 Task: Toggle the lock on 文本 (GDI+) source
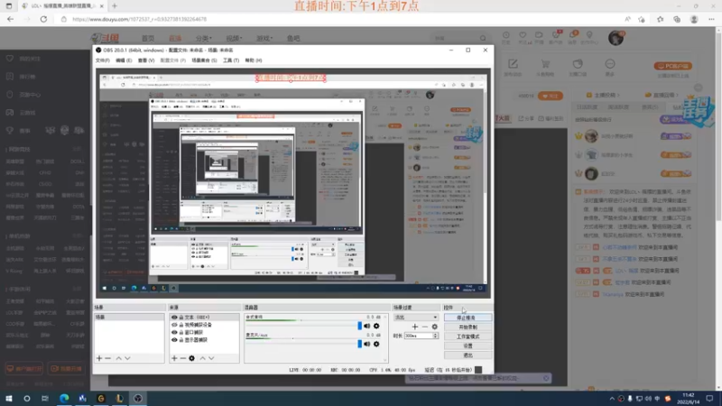[x=181, y=318]
